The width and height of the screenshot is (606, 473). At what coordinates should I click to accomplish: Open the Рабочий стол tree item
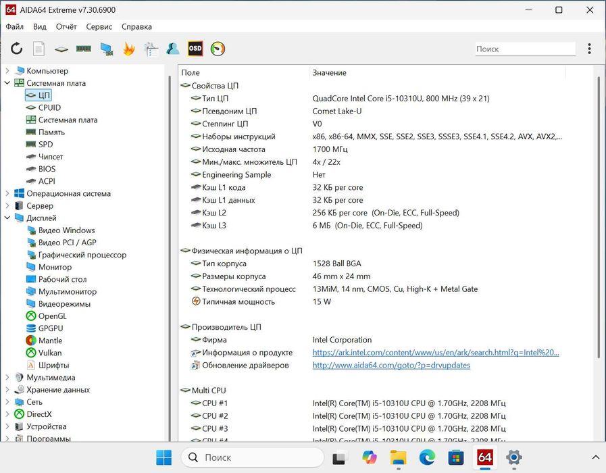pyautogui.click(x=56, y=279)
